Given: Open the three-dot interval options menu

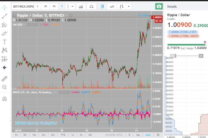Looking at the screenshot, I should pos(68,6).
